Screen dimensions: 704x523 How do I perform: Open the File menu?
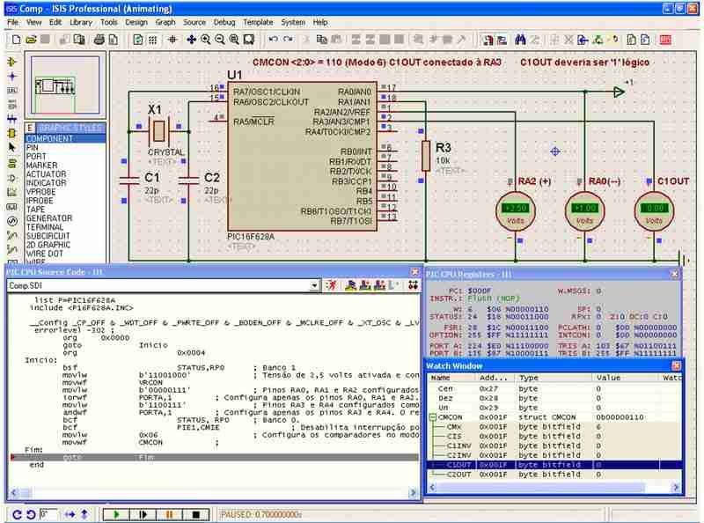(x=12, y=22)
